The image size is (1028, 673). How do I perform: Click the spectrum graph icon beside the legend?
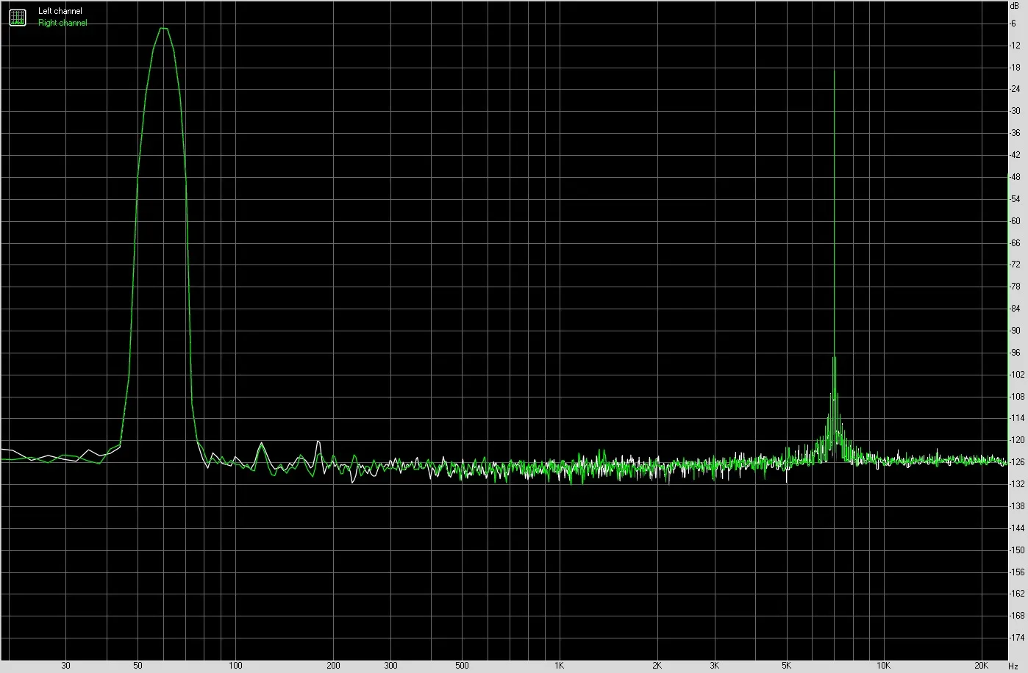[18, 17]
